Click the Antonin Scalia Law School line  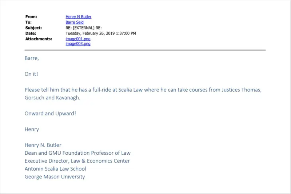coord(55,169)
